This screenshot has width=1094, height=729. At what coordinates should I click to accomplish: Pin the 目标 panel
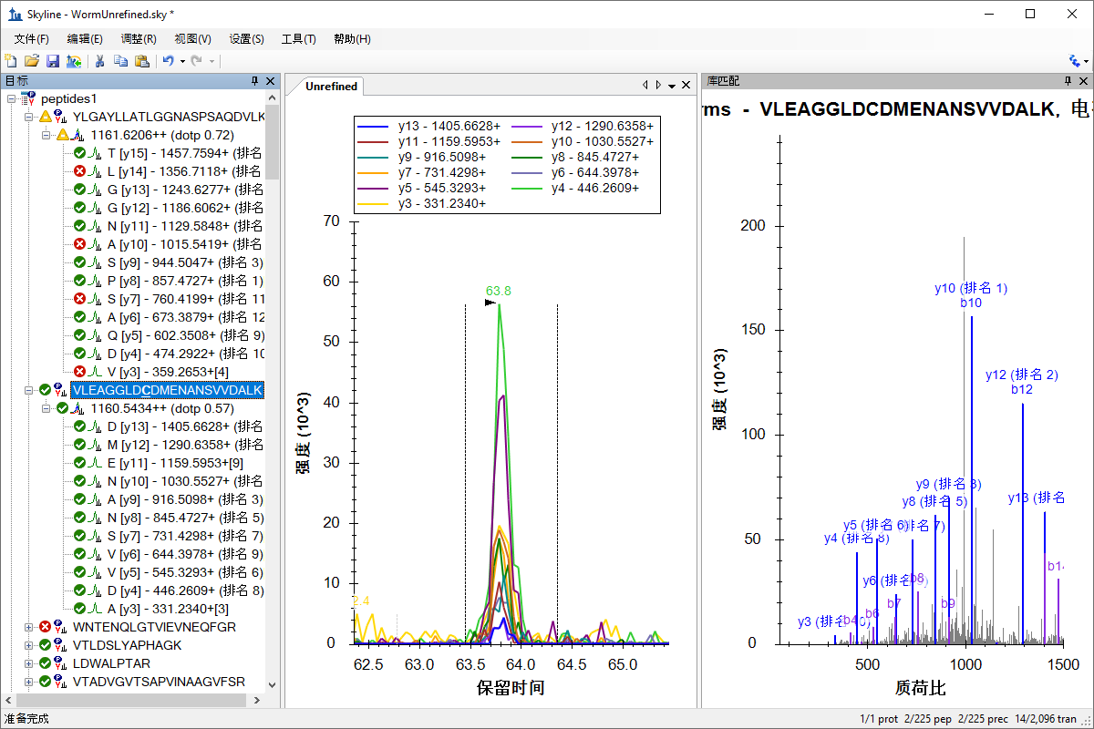254,81
